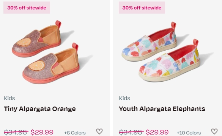Click the crossed-out $34.95 price on orange shoe card
The width and height of the screenshot is (222, 136).
click(x=16, y=132)
